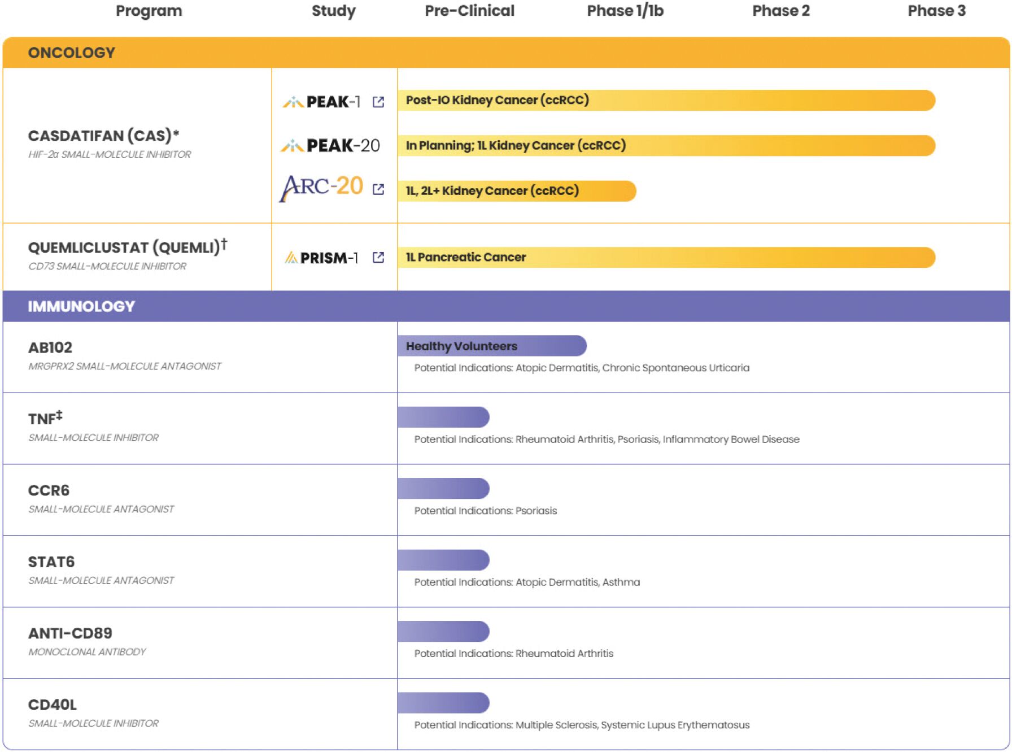This screenshot has height=752, width=1012.
Task: Open the PRISM-1 external link icon
Action: click(378, 258)
